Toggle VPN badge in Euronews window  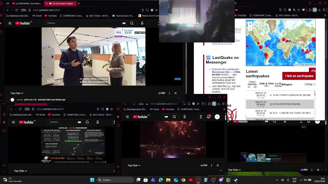tap(24, 10)
